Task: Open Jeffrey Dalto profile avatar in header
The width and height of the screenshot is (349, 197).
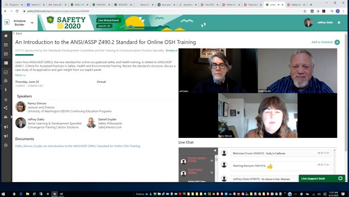Action: pos(308,23)
